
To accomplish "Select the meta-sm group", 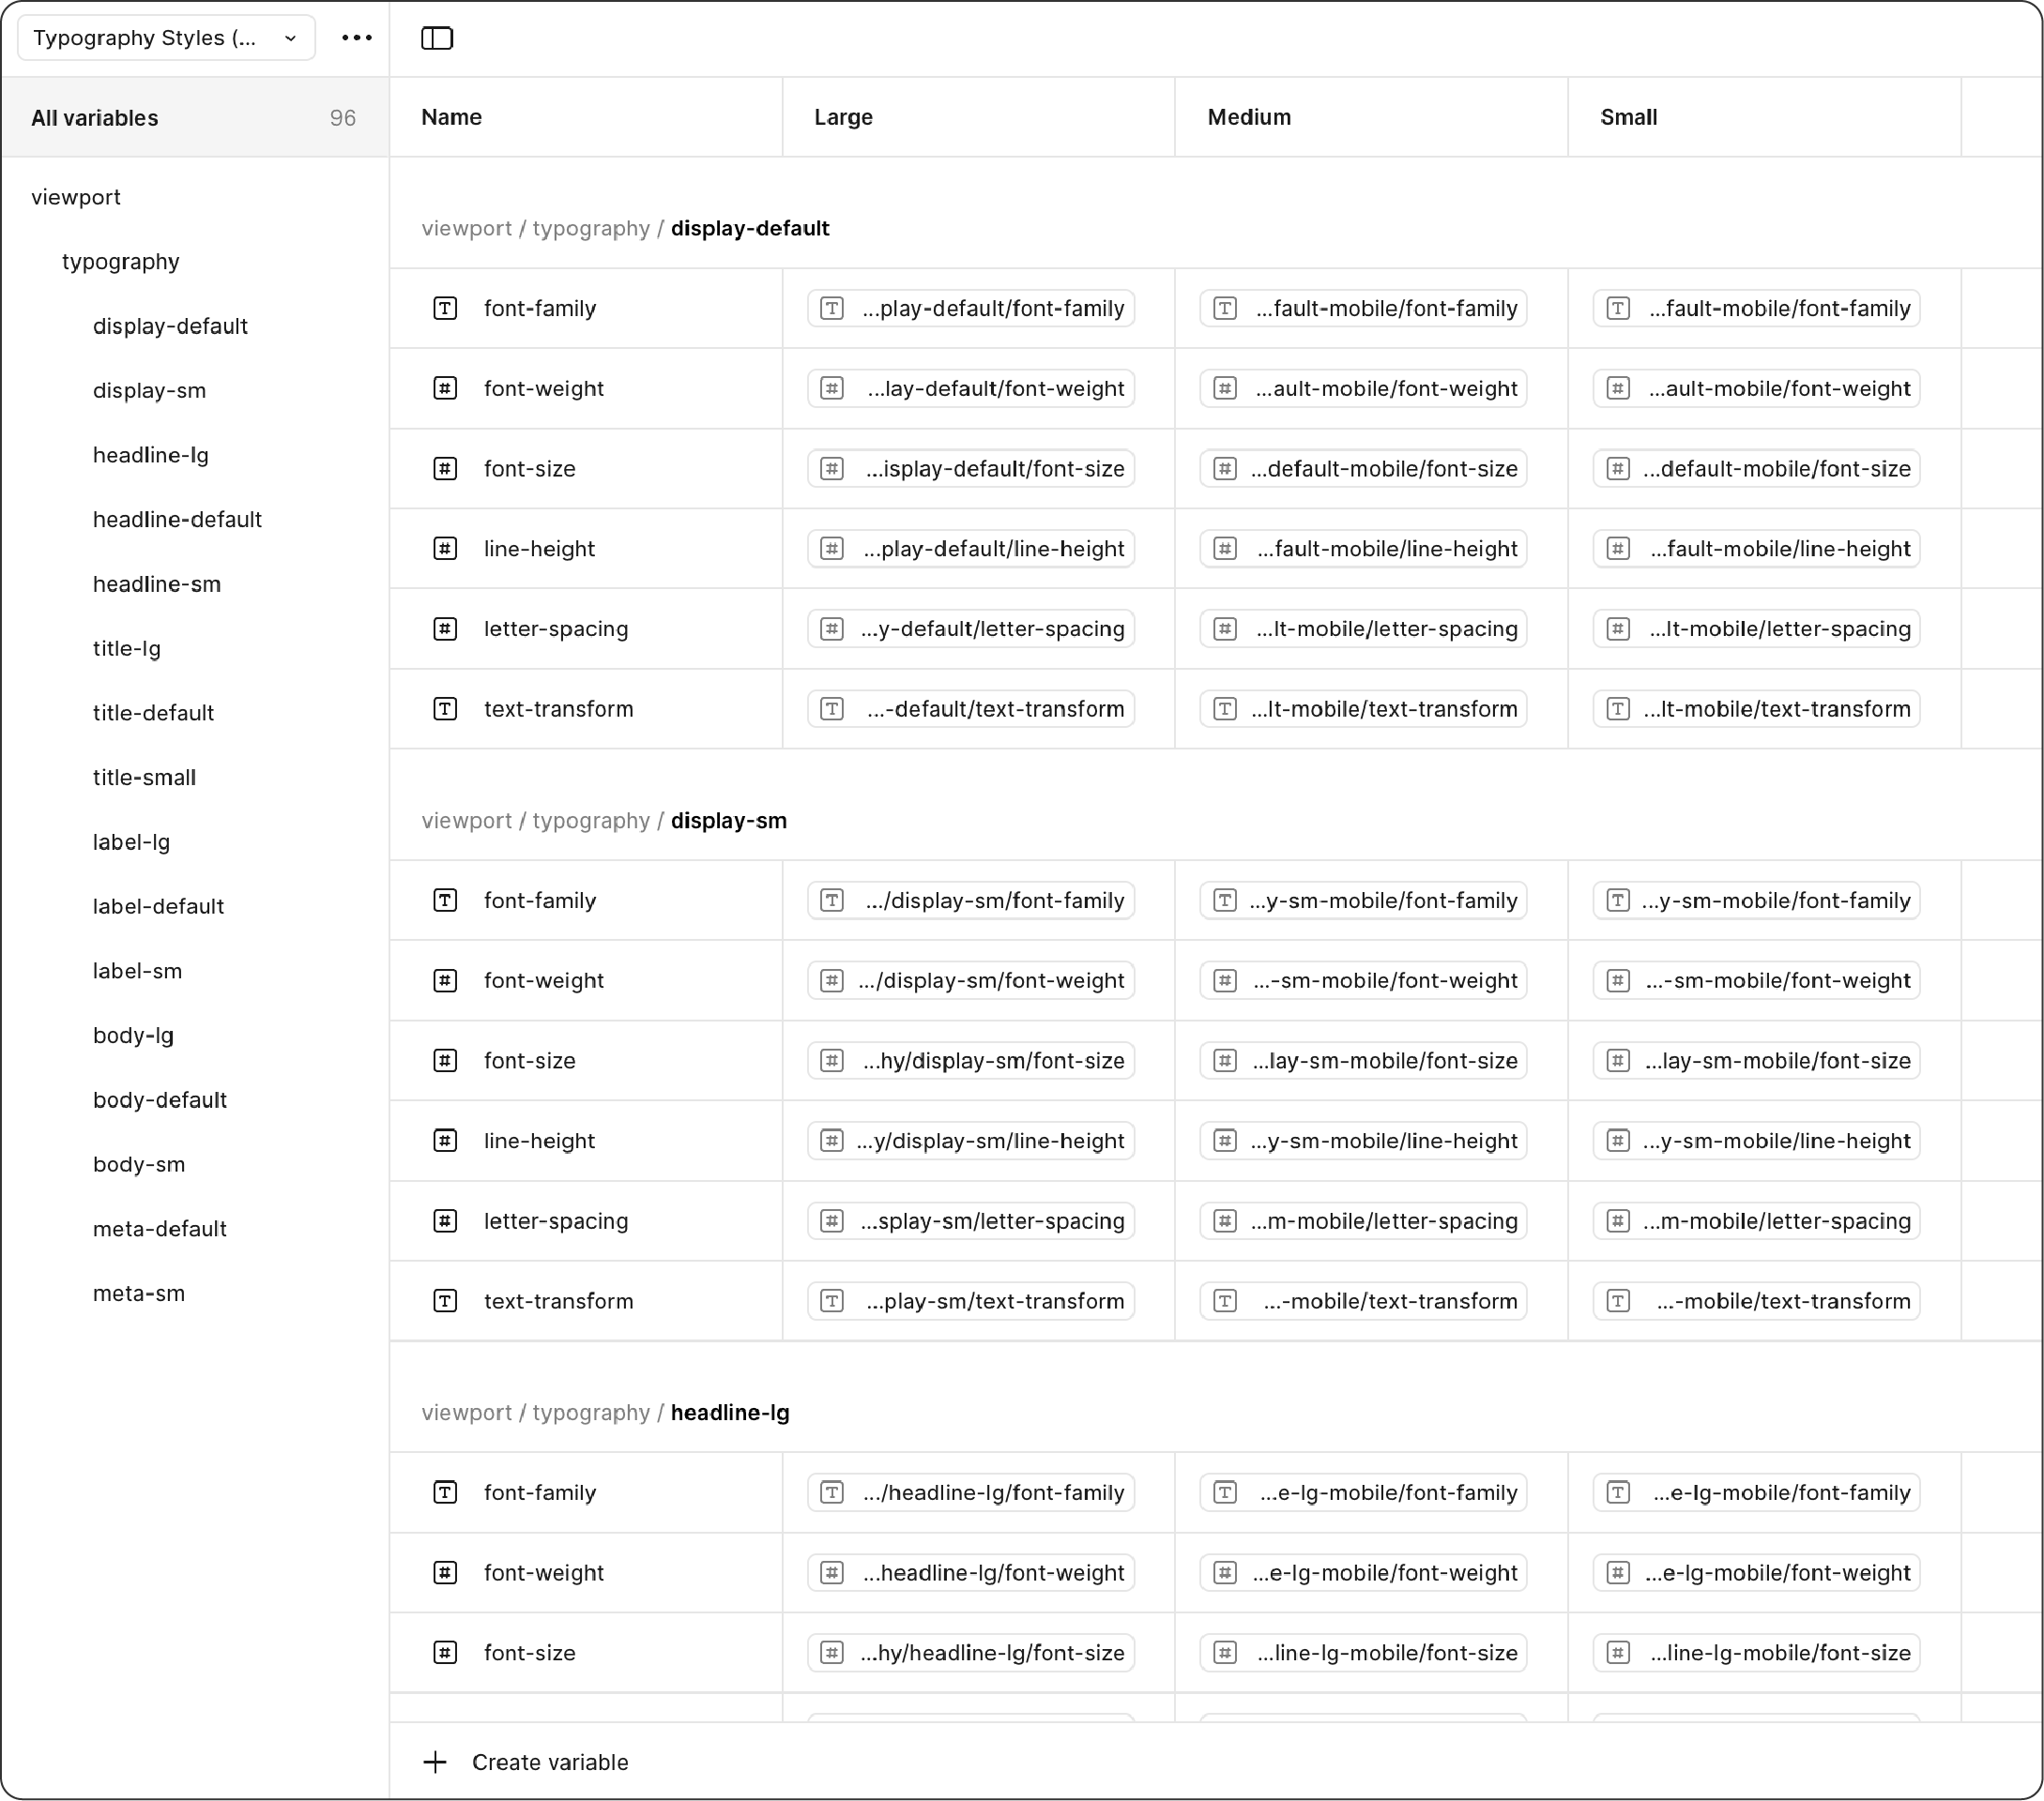I will 139,1294.
